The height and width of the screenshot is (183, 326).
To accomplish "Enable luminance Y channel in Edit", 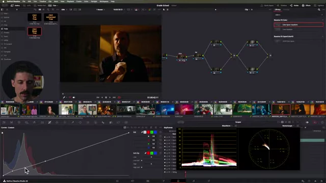I will tap(145, 132).
